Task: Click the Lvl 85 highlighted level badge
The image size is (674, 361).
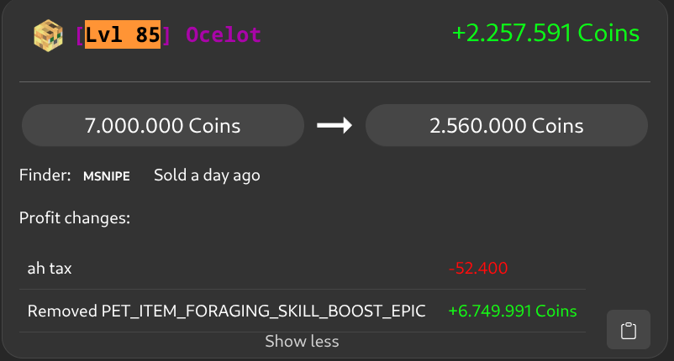Action: 123,35
